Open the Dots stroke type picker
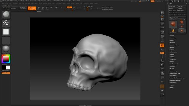This screenshot has width=189, height=106. point(6,23)
